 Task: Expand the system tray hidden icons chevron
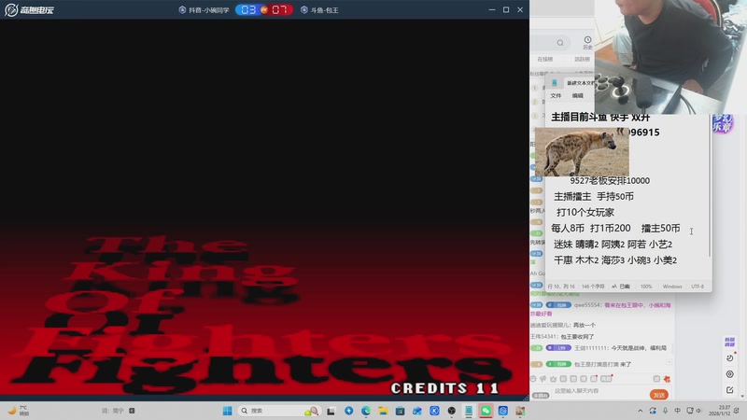coord(641,411)
